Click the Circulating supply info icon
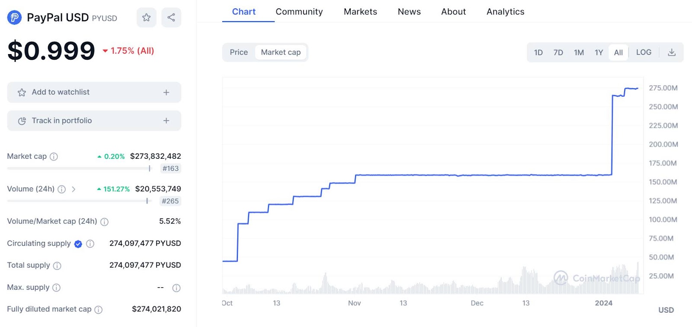This screenshot has width=692, height=327. [x=90, y=244]
